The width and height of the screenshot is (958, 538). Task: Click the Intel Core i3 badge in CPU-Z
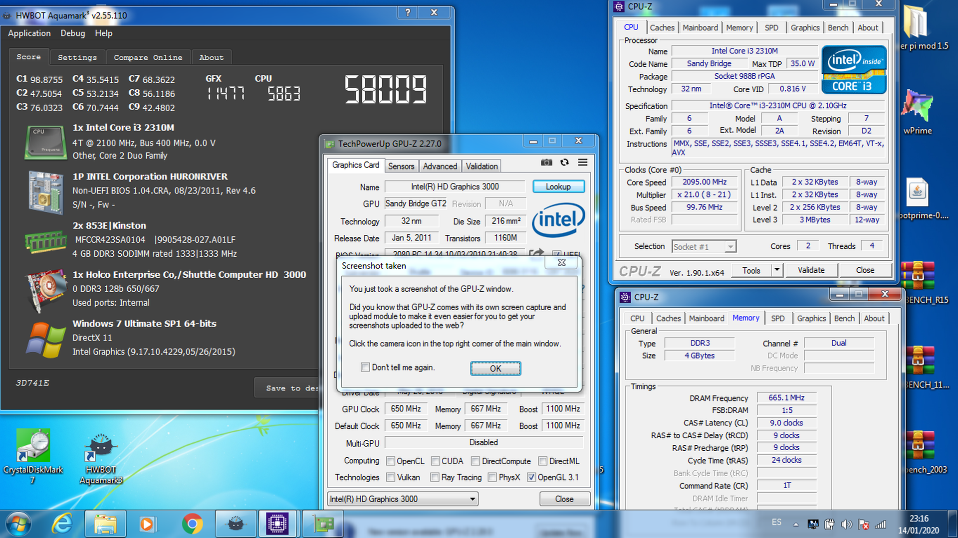(x=854, y=70)
